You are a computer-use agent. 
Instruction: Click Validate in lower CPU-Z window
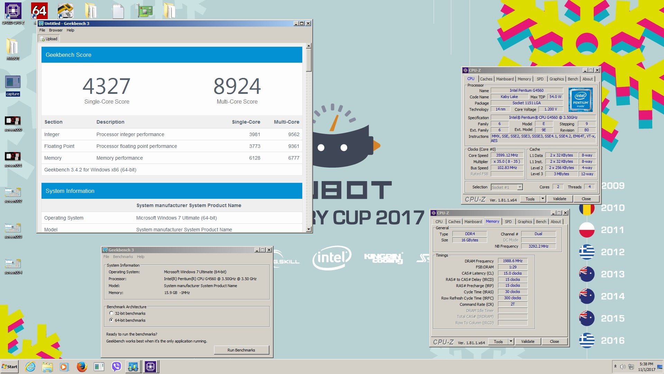[x=527, y=341]
